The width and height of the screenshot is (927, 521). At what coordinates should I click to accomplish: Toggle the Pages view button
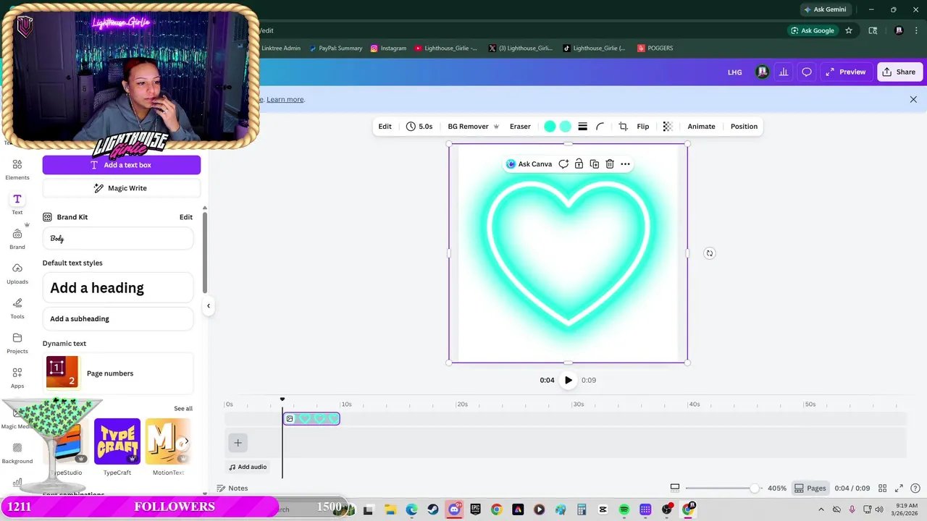(810, 488)
